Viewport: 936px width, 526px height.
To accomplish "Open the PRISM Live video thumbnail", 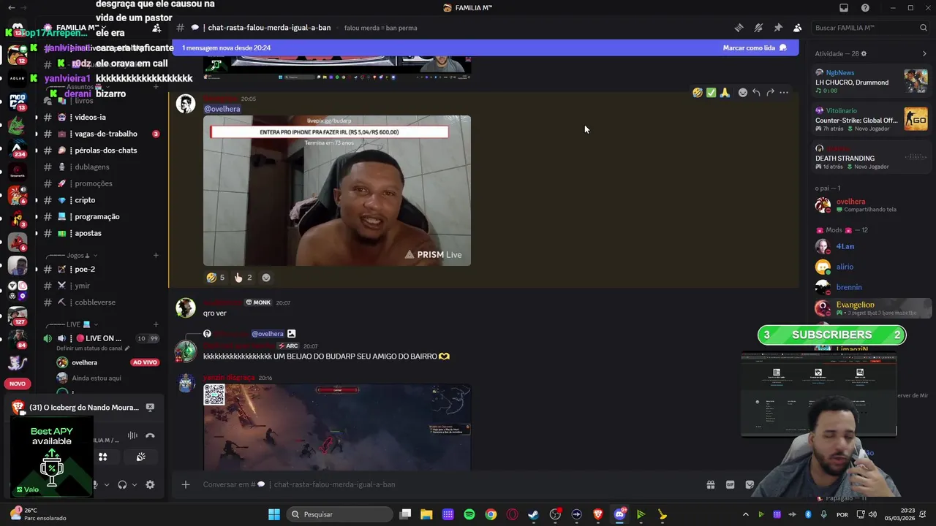I will 337,191.
